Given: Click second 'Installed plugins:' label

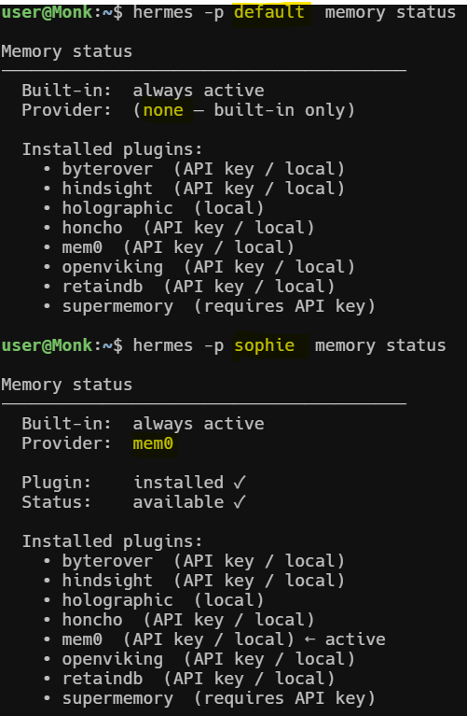Looking at the screenshot, I should click(x=112, y=541).
